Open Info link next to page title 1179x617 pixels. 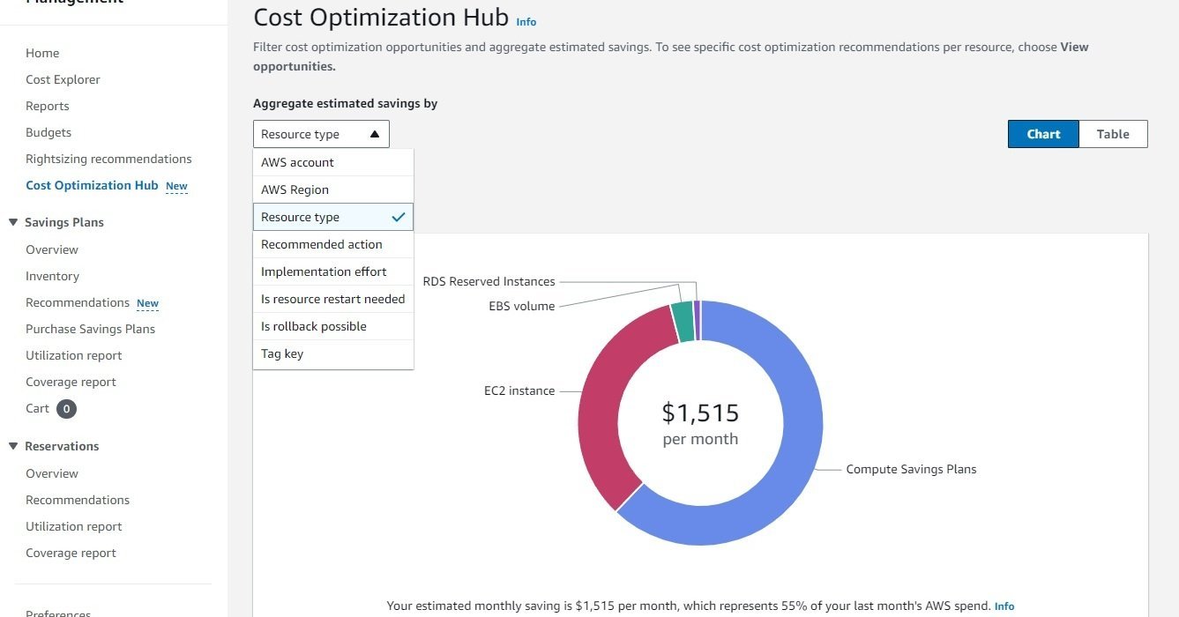[x=526, y=21]
